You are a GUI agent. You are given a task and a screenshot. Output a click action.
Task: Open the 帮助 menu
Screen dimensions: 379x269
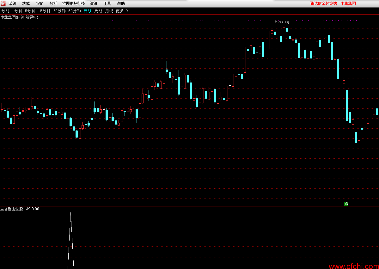coord(121,3)
